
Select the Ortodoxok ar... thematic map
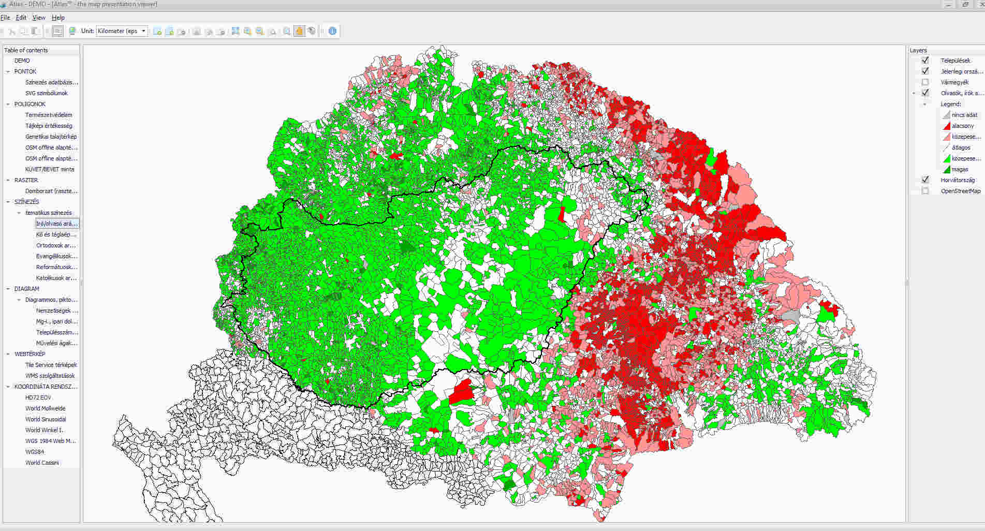click(56, 245)
